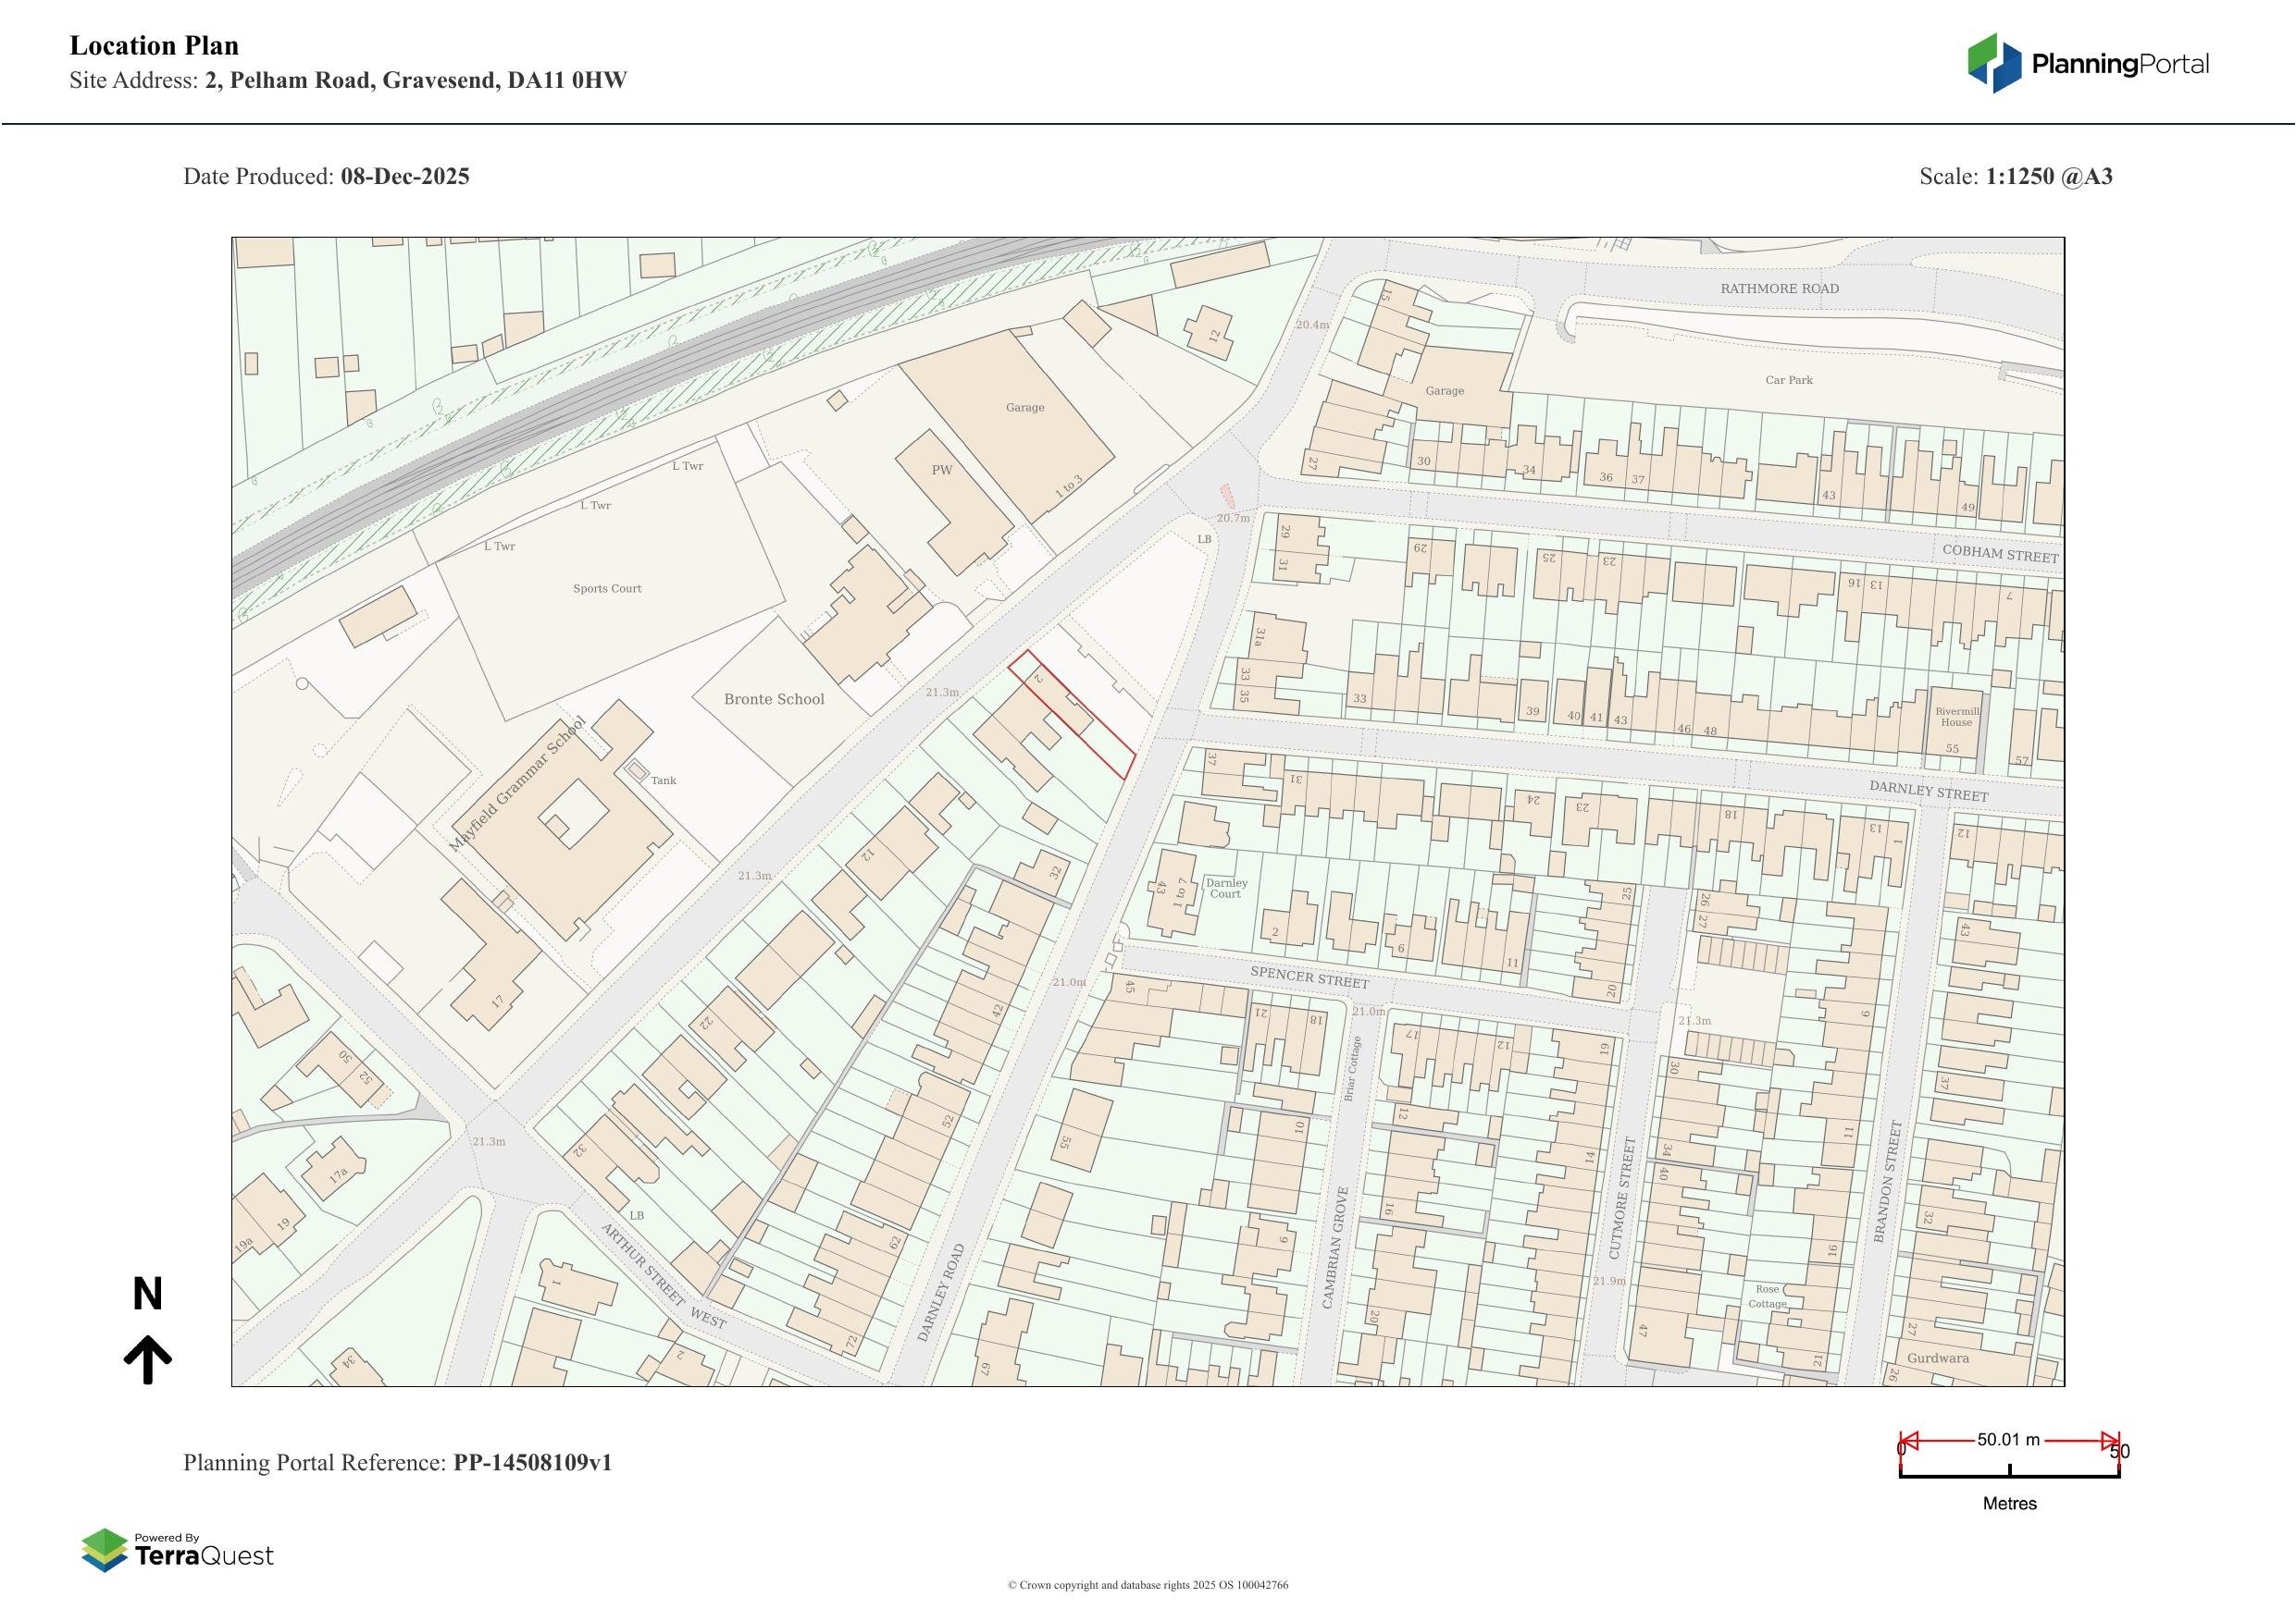Click the Planning Portal reference number PP-14508109v1
Screen dimensions: 2296x1622
[532, 1463]
